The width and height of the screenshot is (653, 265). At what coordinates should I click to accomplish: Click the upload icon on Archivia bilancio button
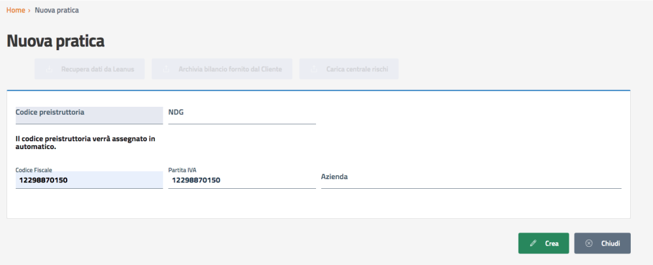click(x=166, y=68)
